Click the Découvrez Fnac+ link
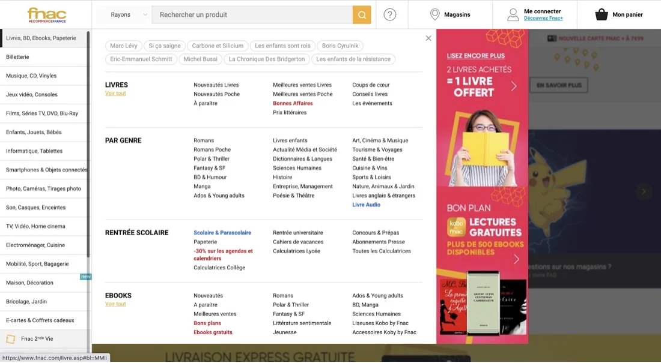The height and width of the screenshot is (363, 661). pos(543,19)
